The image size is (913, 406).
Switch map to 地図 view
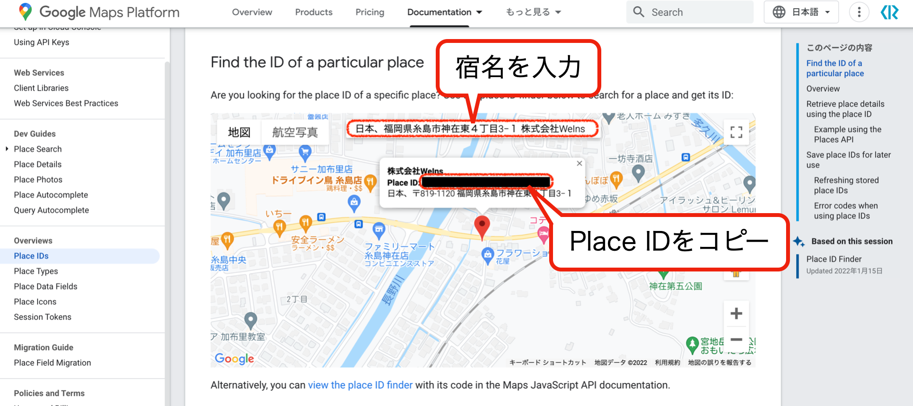point(239,132)
